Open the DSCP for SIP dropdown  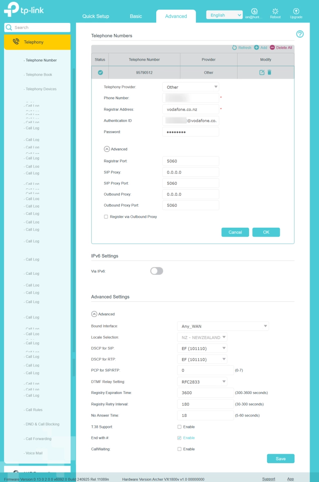pos(202,348)
